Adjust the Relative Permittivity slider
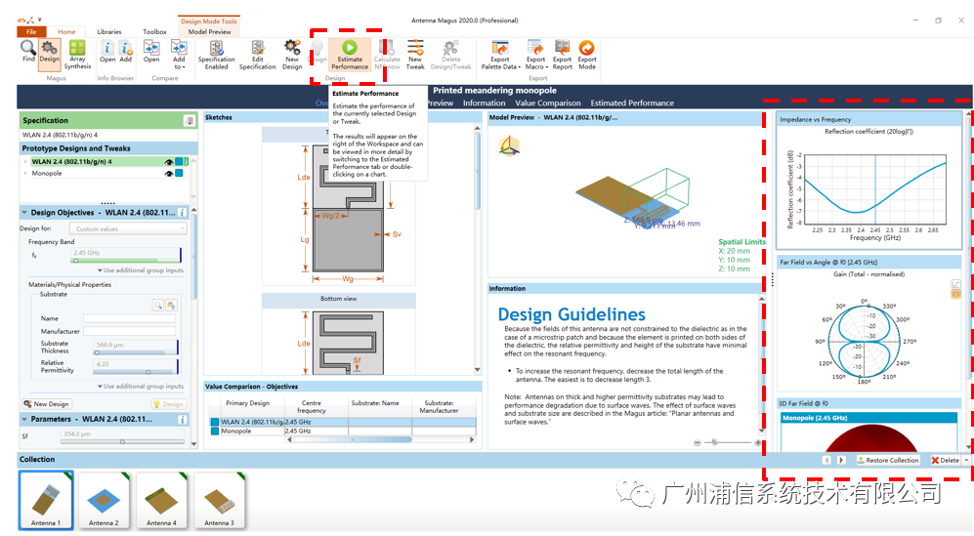Screen dimensions: 974x536 pyautogui.click(x=135, y=372)
